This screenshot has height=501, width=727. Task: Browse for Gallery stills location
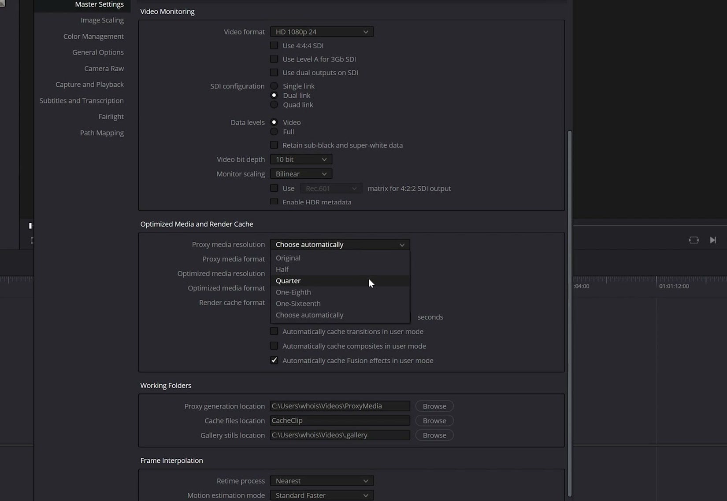(x=434, y=435)
